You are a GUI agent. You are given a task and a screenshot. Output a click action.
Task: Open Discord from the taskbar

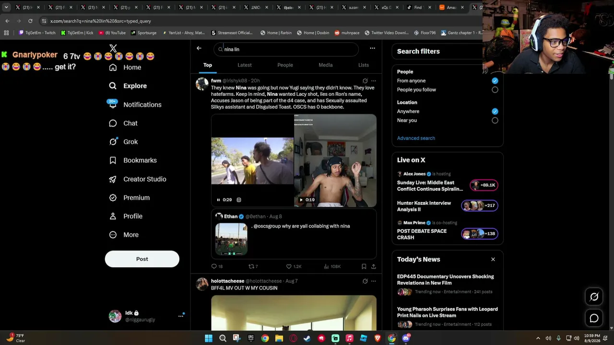[x=406, y=338]
